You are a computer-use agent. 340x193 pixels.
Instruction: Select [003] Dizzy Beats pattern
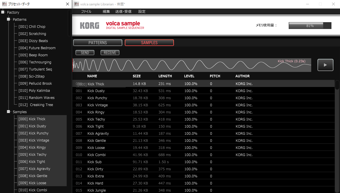[33, 41]
